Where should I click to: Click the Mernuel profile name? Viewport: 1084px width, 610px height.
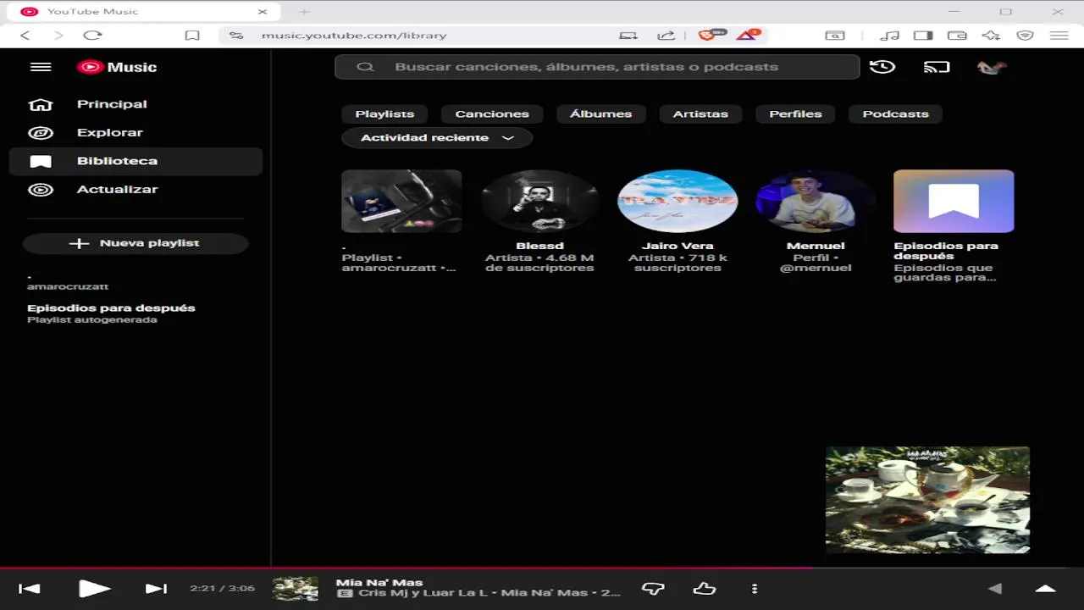(x=816, y=246)
